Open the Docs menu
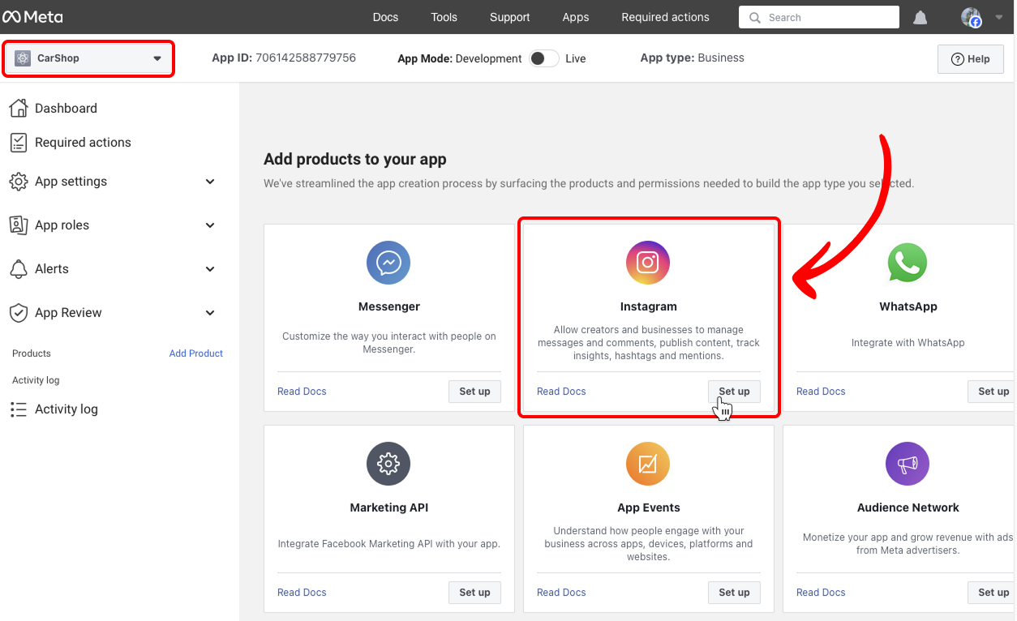Viewport: 1017px width, 621px height. pos(385,17)
